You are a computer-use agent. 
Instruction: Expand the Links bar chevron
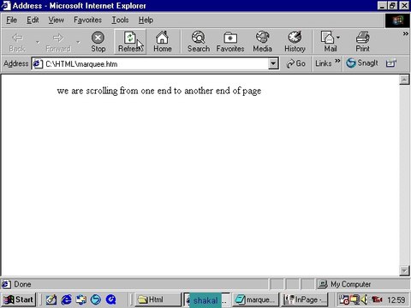[x=337, y=61]
